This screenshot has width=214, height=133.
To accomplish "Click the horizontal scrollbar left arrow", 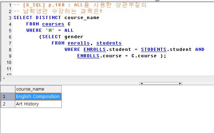I will [4, 79].
